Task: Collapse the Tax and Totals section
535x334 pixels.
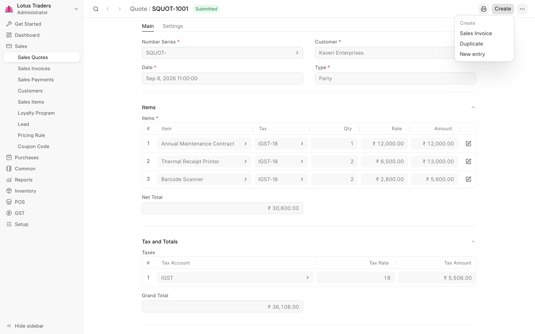Action: tap(473, 242)
